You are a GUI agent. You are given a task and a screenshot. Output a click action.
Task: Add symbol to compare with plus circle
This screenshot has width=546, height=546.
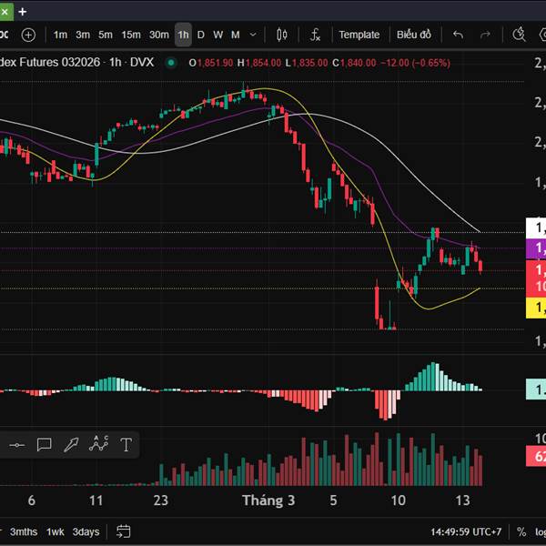click(28, 35)
